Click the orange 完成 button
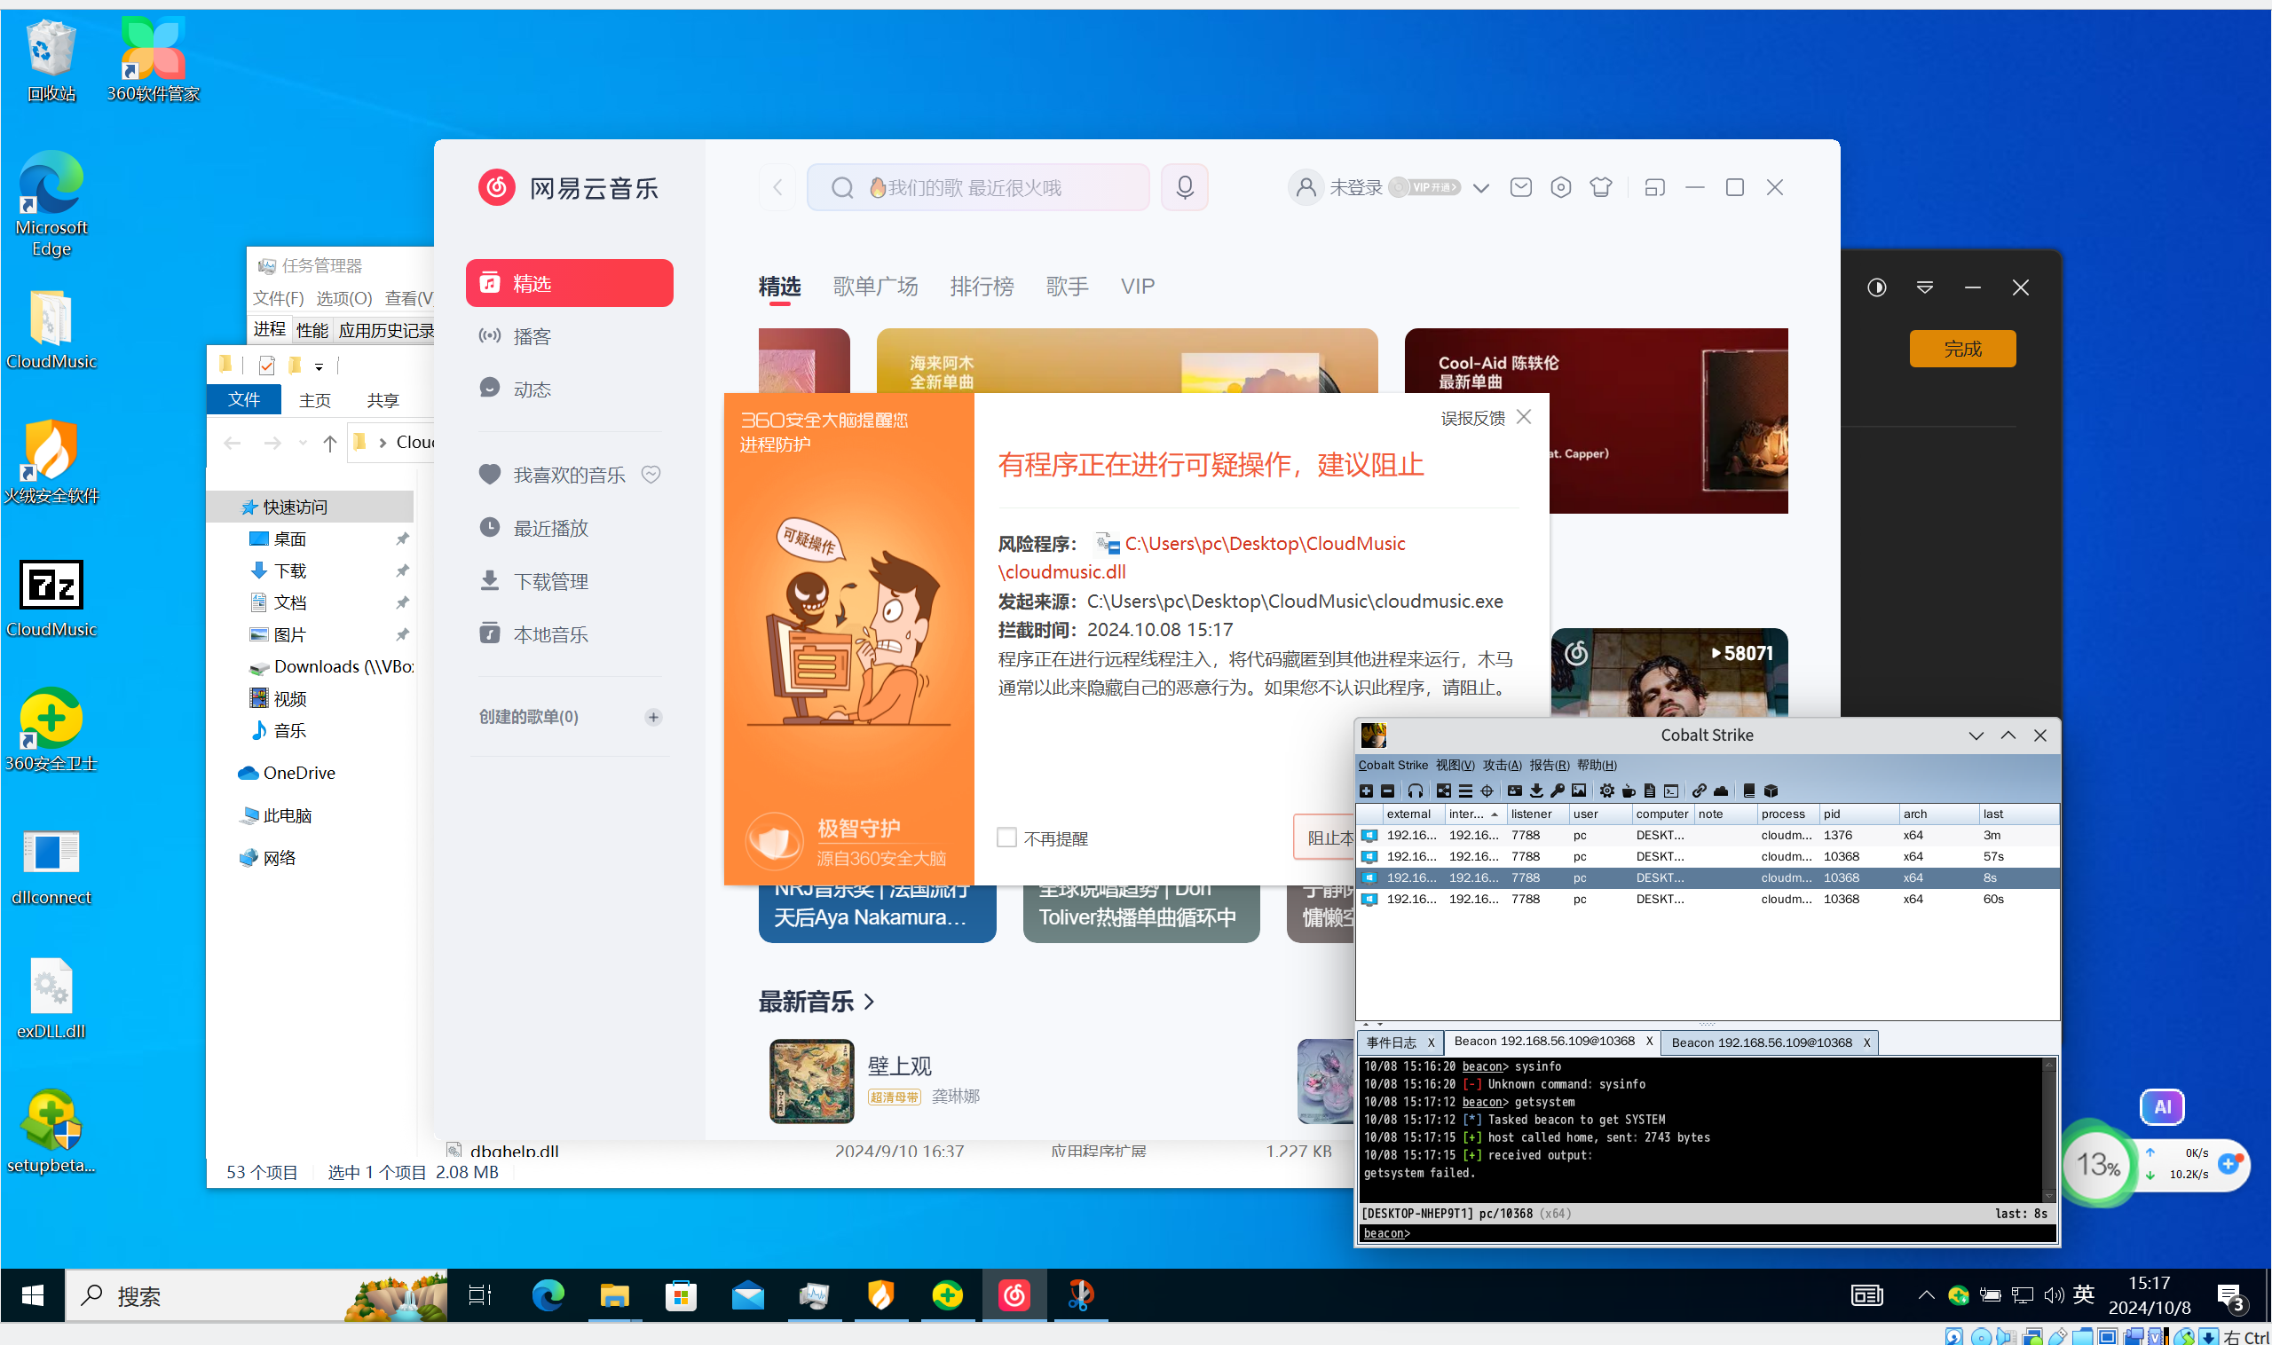The height and width of the screenshot is (1345, 2272). click(x=1962, y=349)
